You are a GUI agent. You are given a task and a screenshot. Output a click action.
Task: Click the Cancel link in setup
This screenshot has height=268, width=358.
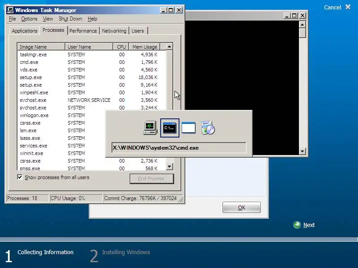tap(332, 7)
